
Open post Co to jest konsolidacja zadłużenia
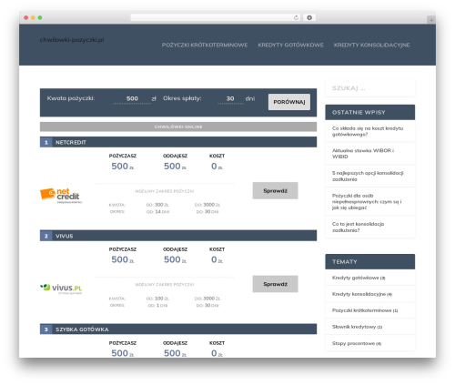point(358,227)
